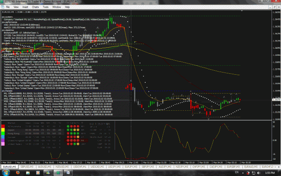Launch Firefox from the taskbar

18,173
